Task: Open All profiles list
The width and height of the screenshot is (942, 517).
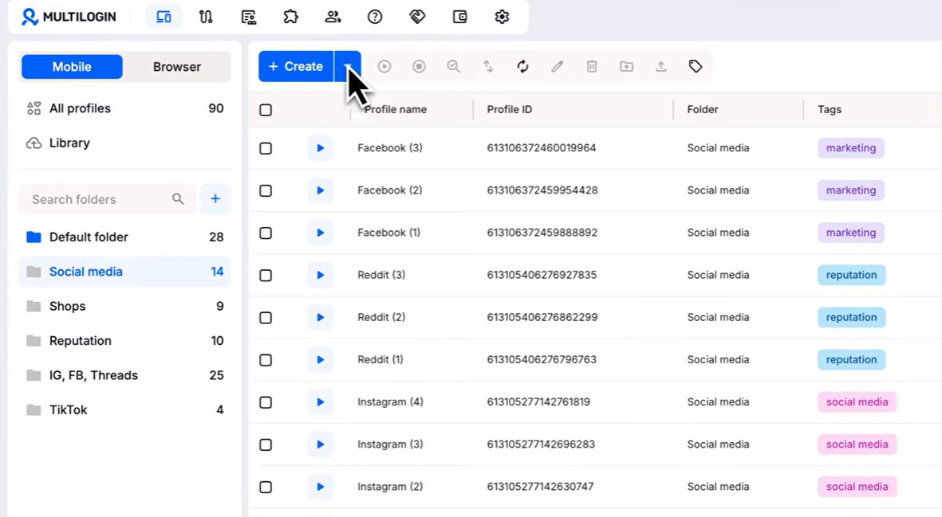Action: (x=125, y=108)
